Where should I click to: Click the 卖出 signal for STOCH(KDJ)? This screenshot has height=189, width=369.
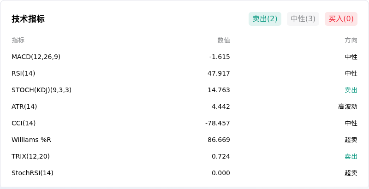[x=351, y=90]
